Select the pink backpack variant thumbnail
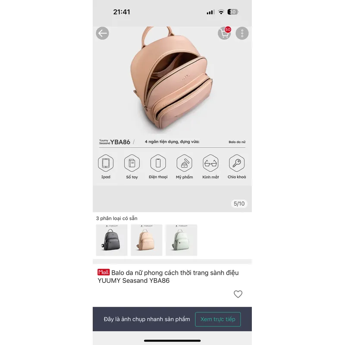Image resolution: width=345 pixels, height=345 pixels. click(147, 240)
